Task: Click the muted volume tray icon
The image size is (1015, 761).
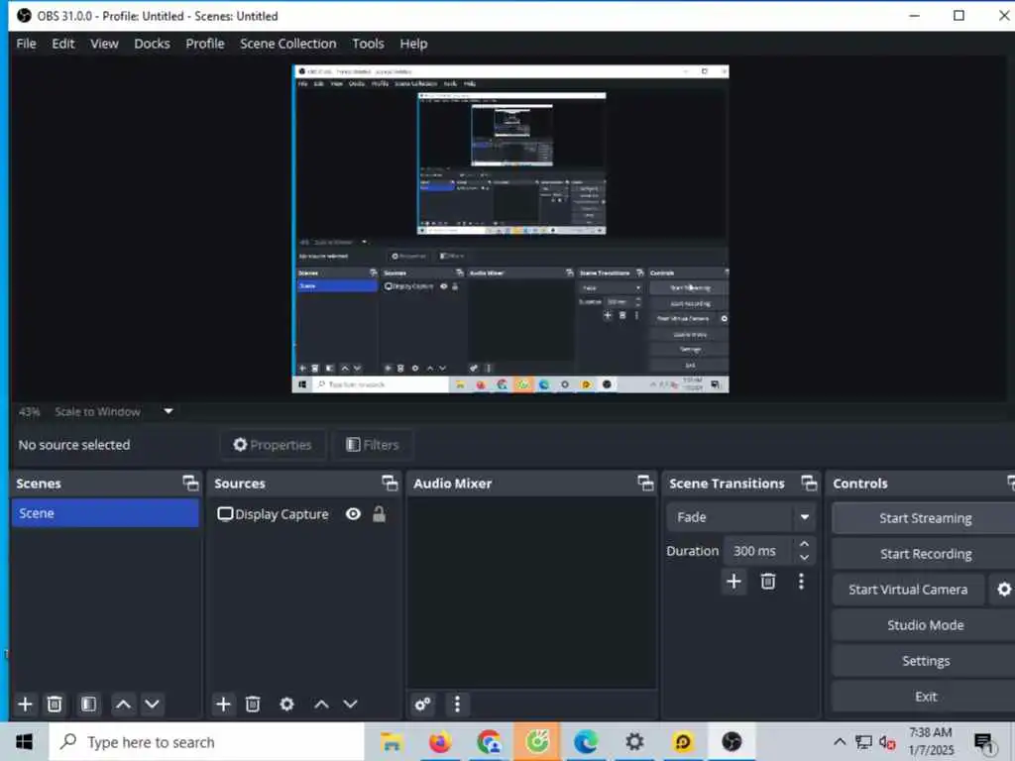Action: click(x=887, y=742)
